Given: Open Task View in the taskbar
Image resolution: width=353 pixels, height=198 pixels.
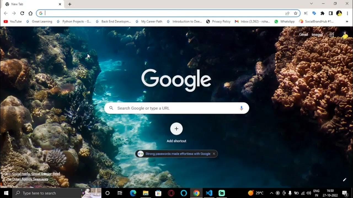Looking at the screenshot, I should (120, 193).
